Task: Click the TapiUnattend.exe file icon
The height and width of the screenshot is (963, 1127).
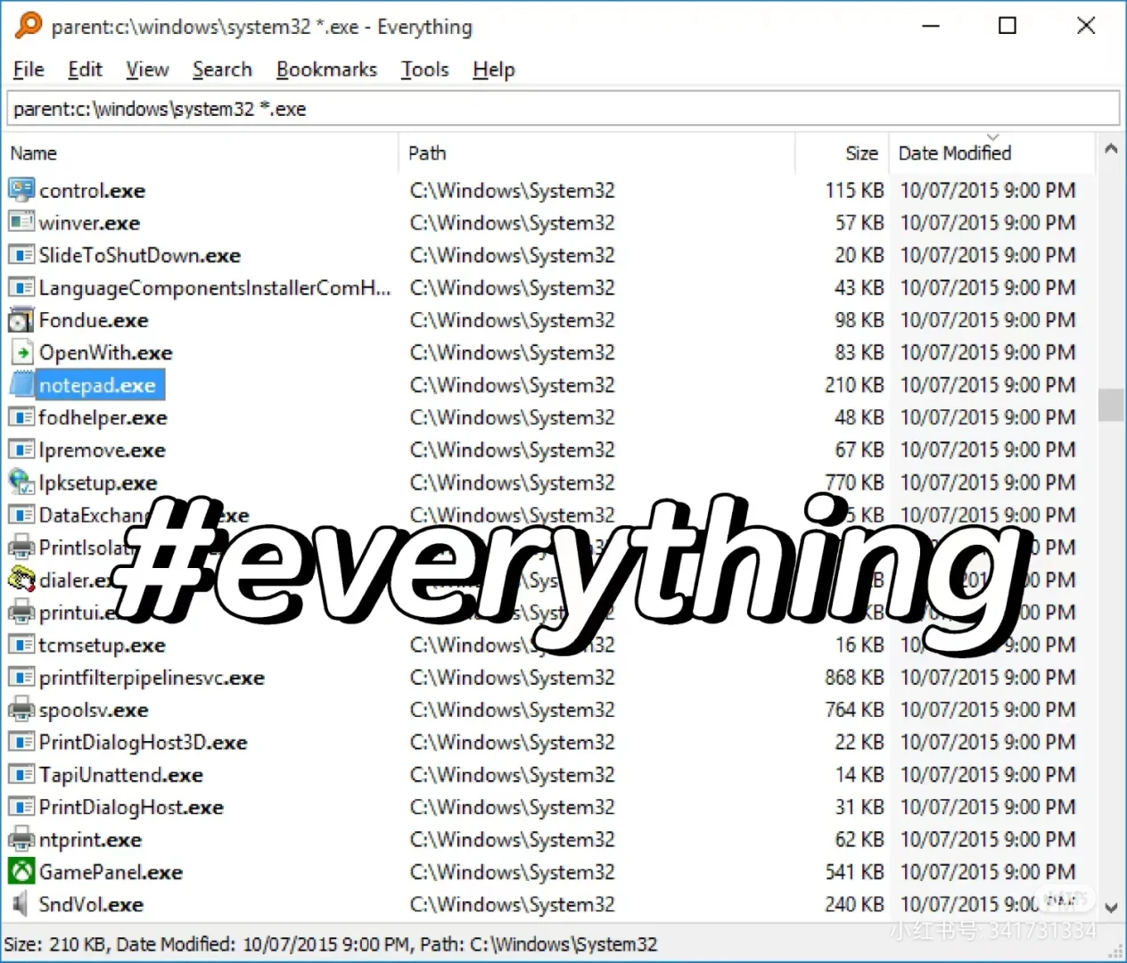Action: (x=21, y=775)
